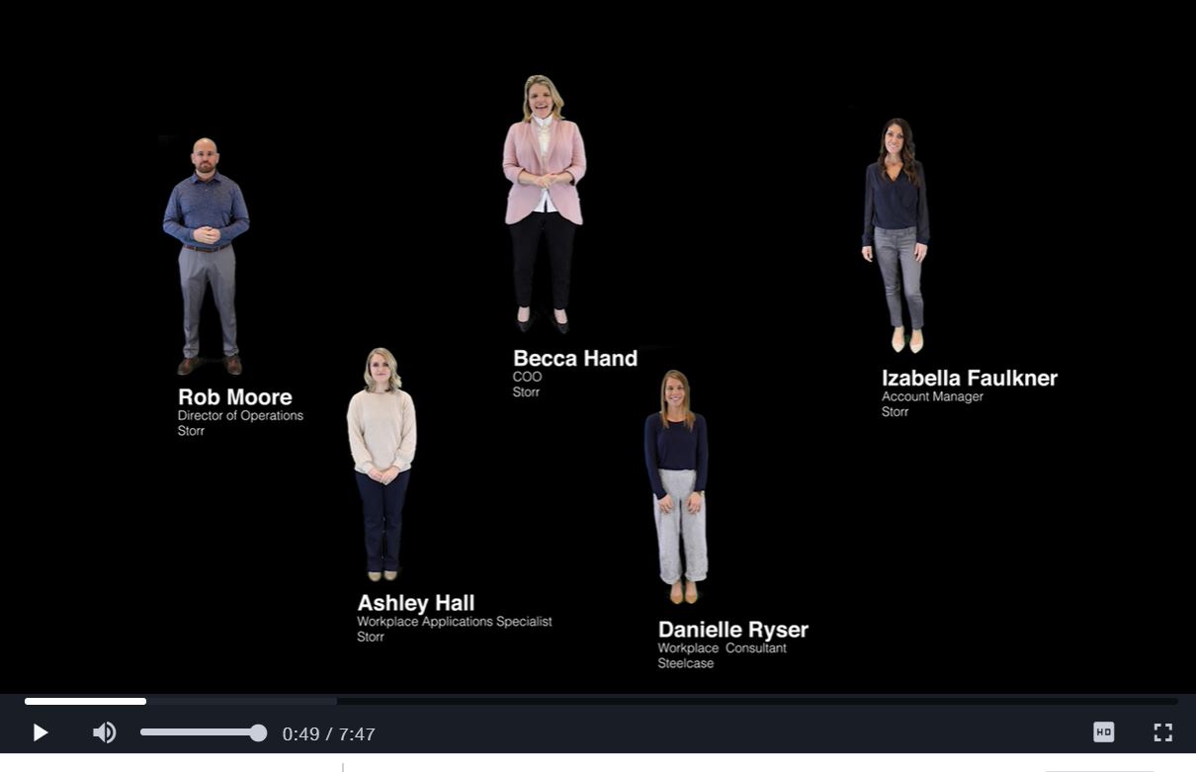The height and width of the screenshot is (772, 1196).
Task: Click the elapsed time display 0:49 / 7:47
Action: [x=329, y=733]
